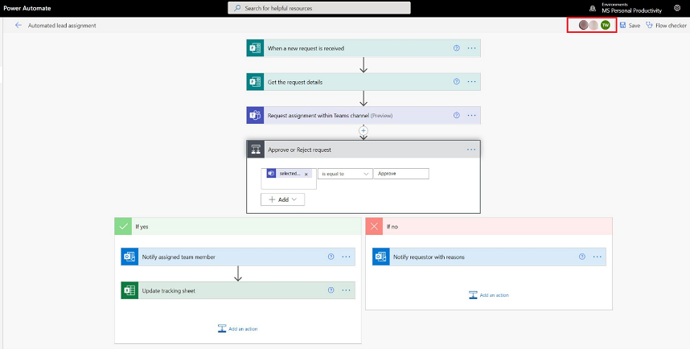This screenshot has width=690, height=349.
Task: Open the environment picker 'MS Personal Productivity'
Action: point(630,8)
